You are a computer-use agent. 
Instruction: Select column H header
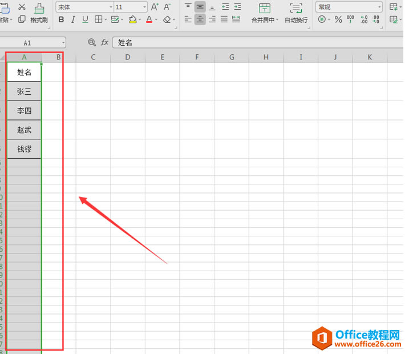click(266, 57)
